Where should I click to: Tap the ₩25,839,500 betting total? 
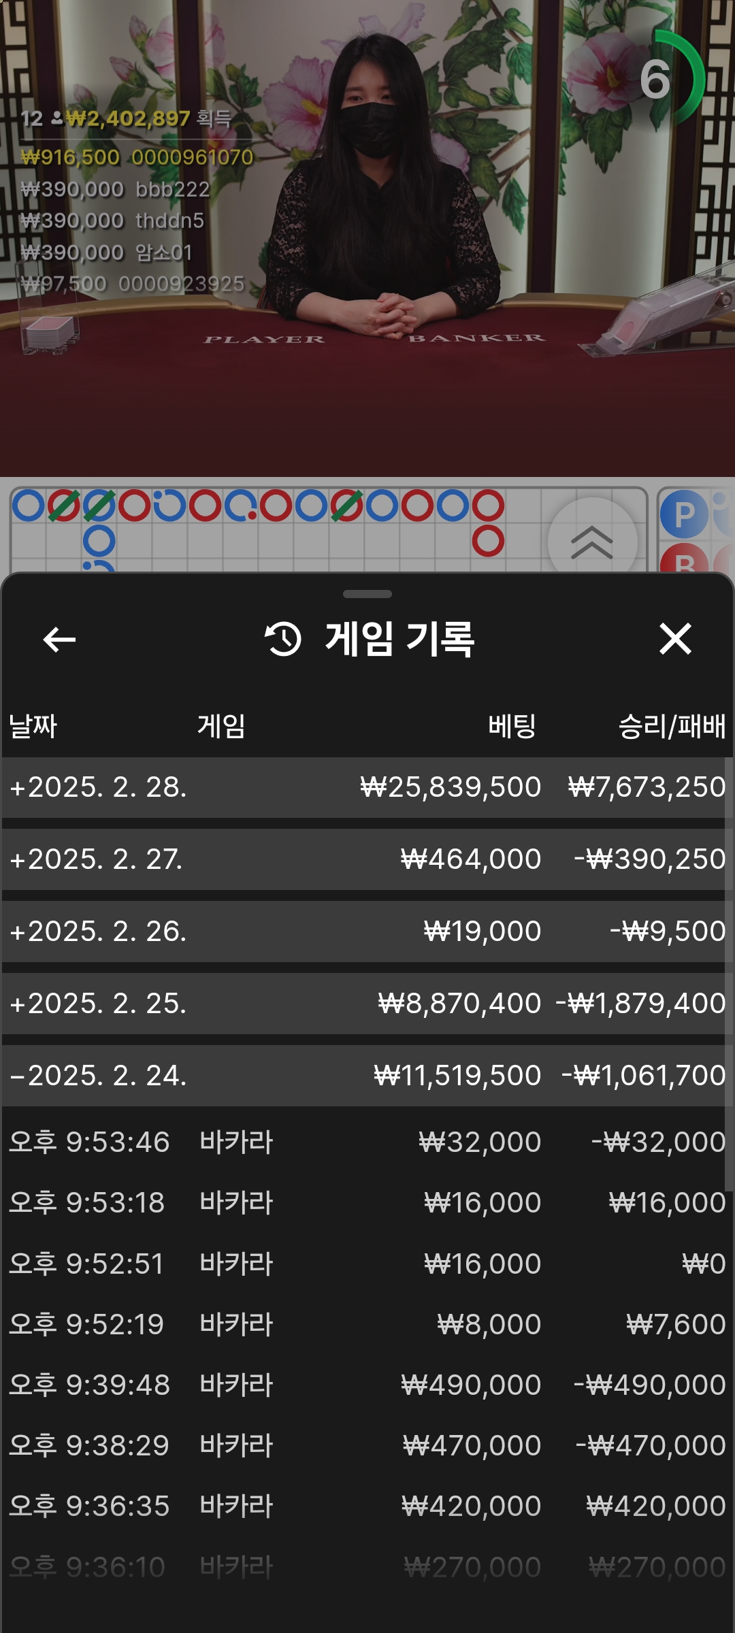click(x=451, y=787)
